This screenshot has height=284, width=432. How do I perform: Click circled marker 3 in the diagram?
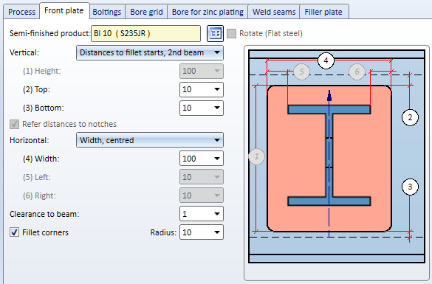click(410, 187)
